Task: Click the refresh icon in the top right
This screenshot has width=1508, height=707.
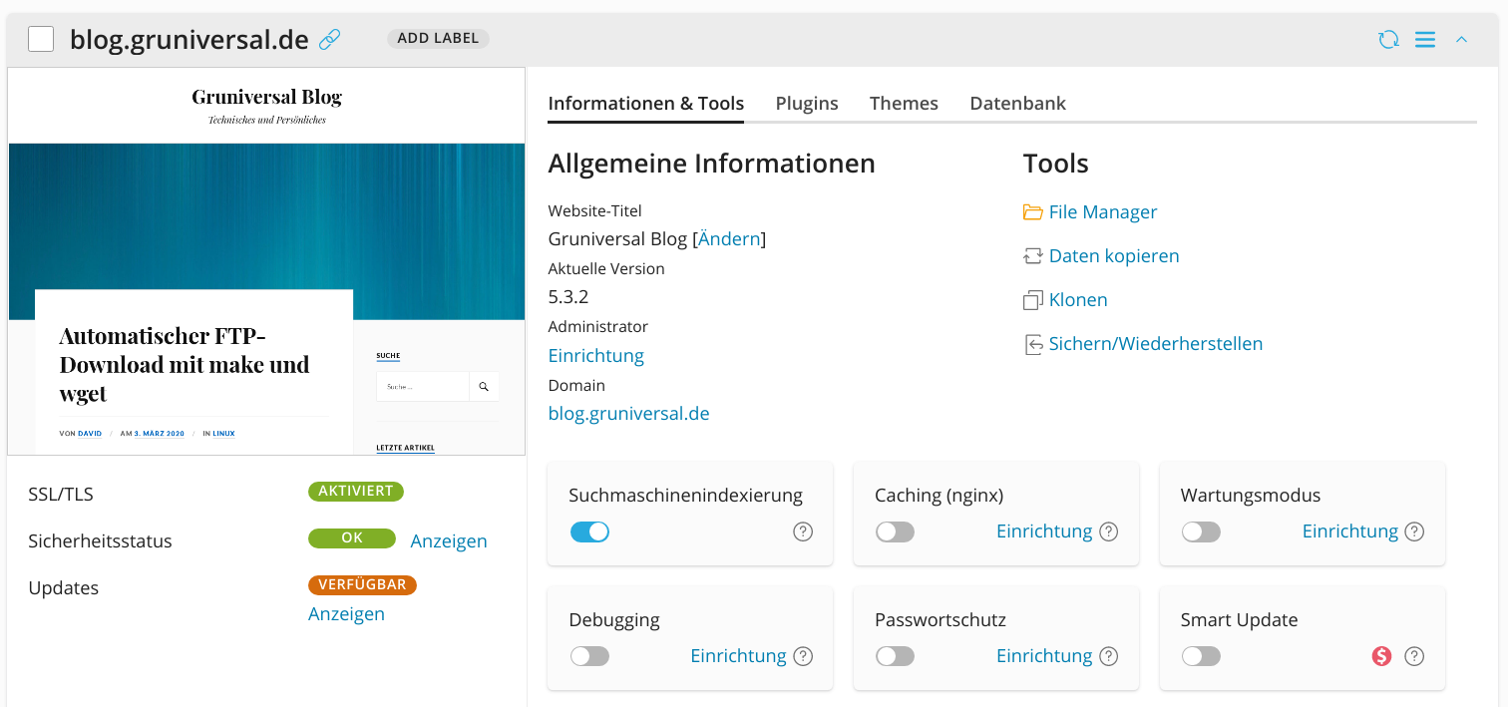Action: pos(1388,39)
